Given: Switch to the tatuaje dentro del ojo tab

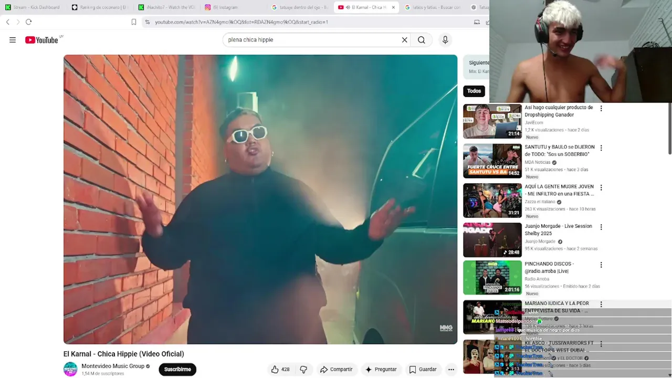Looking at the screenshot, I should [x=300, y=7].
